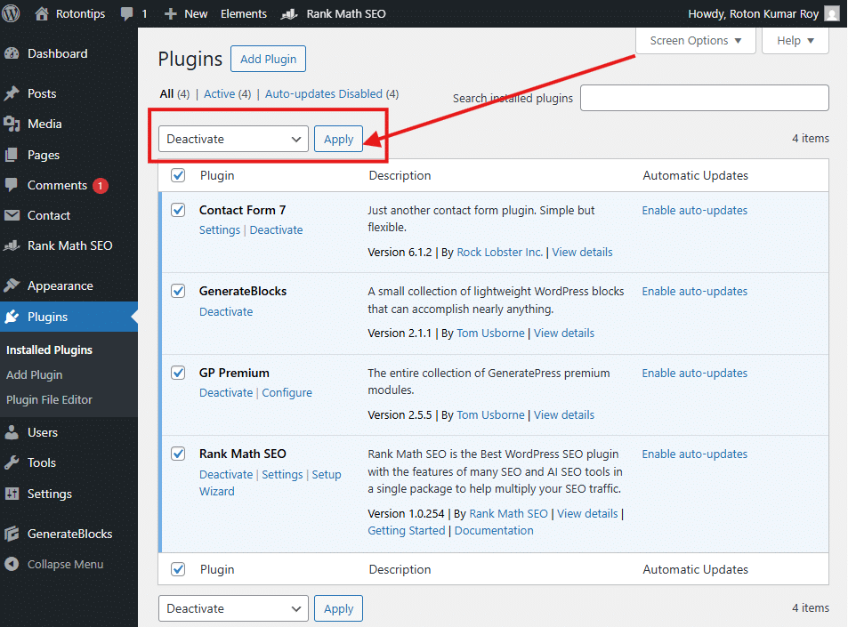
Task: Uncheck the GenerateBlocks plugin checkbox
Action: pyautogui.click(x=178, y=291)
